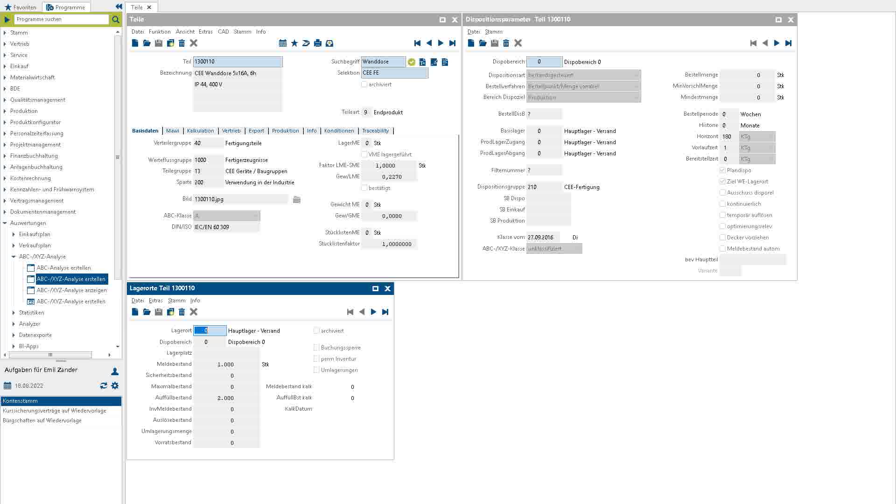
Task: Switch to Favoriten sidebar tab
Action: pos(21,7)
